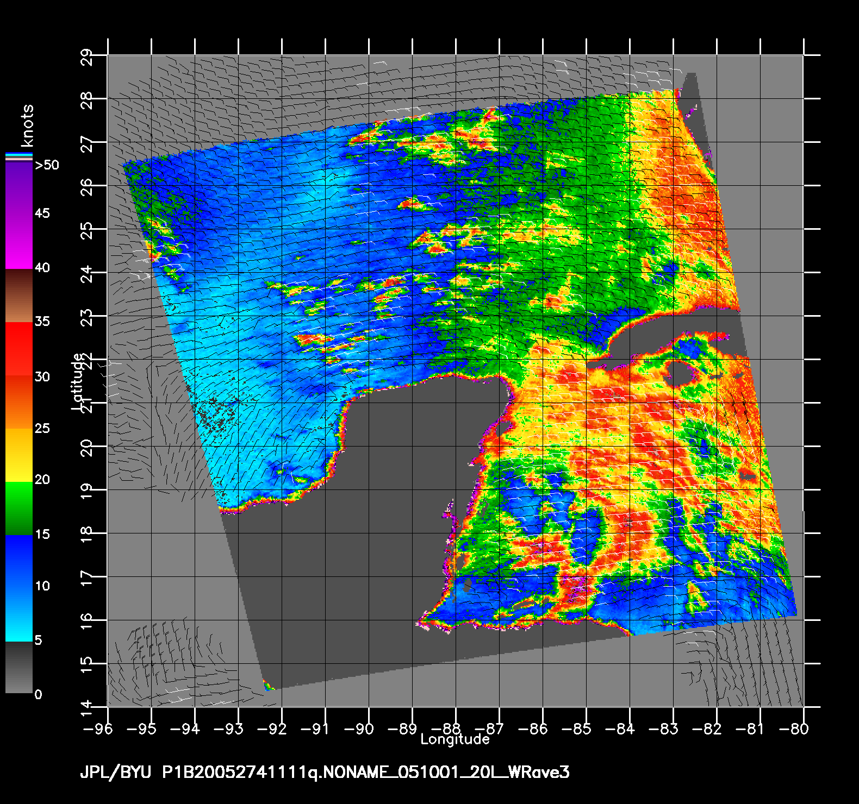The height and width of the screenshot is (804, 859).
Task: Click the latitude tick label '16'
Action: [87, 621]
